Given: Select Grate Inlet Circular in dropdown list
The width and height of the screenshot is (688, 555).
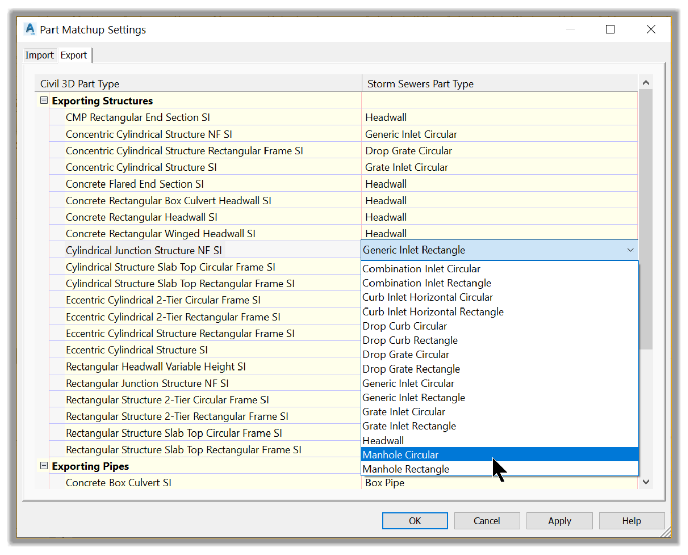Looking at the screenshot, I should [500, 412].
